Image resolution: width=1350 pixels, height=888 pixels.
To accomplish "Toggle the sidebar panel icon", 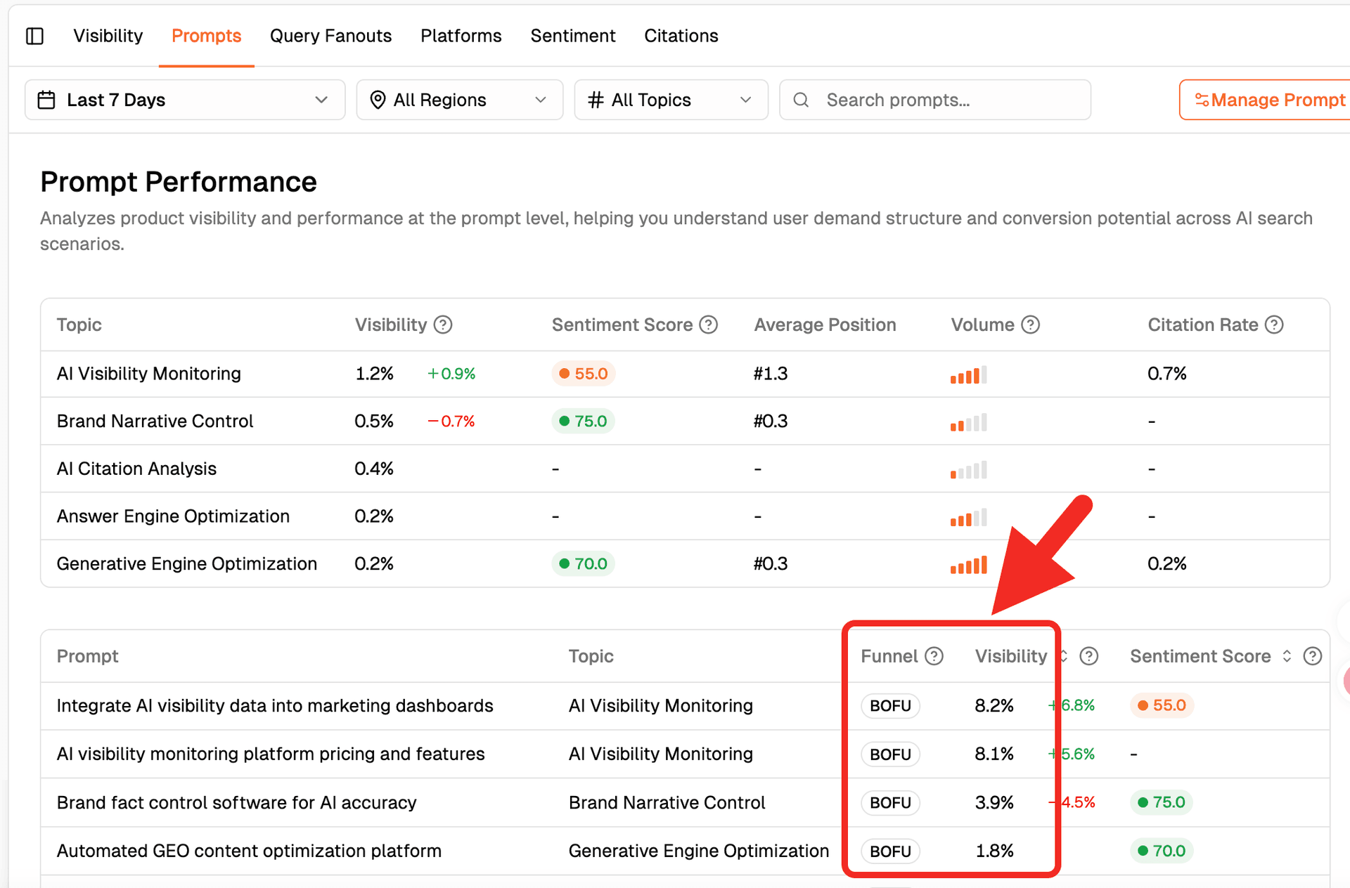I will (x=34, y=36).
